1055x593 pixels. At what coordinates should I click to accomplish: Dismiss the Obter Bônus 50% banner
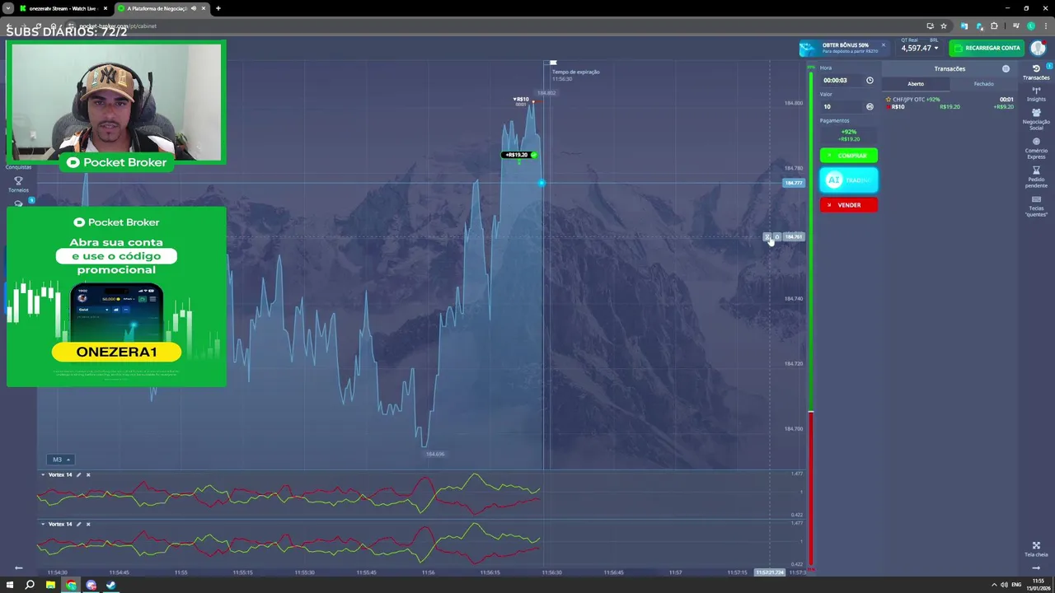[883, 44]
